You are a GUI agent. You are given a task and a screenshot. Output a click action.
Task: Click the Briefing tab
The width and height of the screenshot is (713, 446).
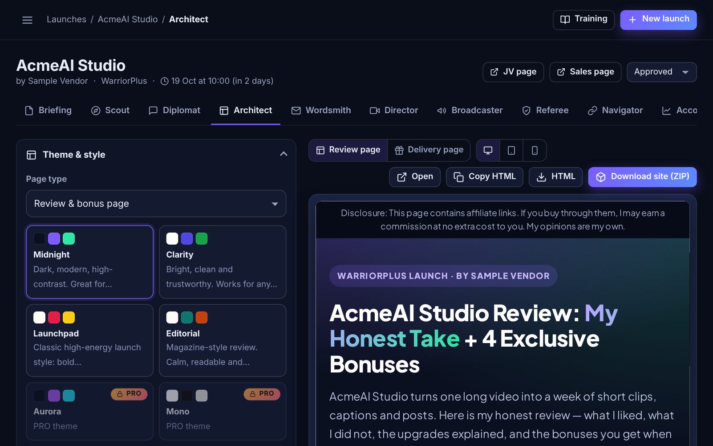pyautogui.click(x=48, y=110)
